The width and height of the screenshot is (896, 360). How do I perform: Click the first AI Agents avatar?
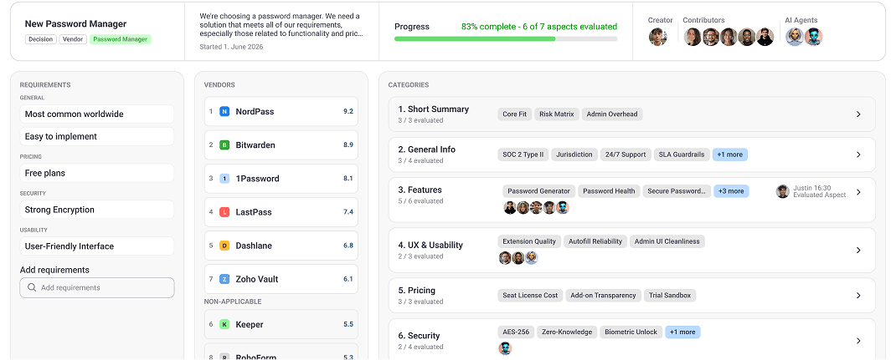(795, 37)
